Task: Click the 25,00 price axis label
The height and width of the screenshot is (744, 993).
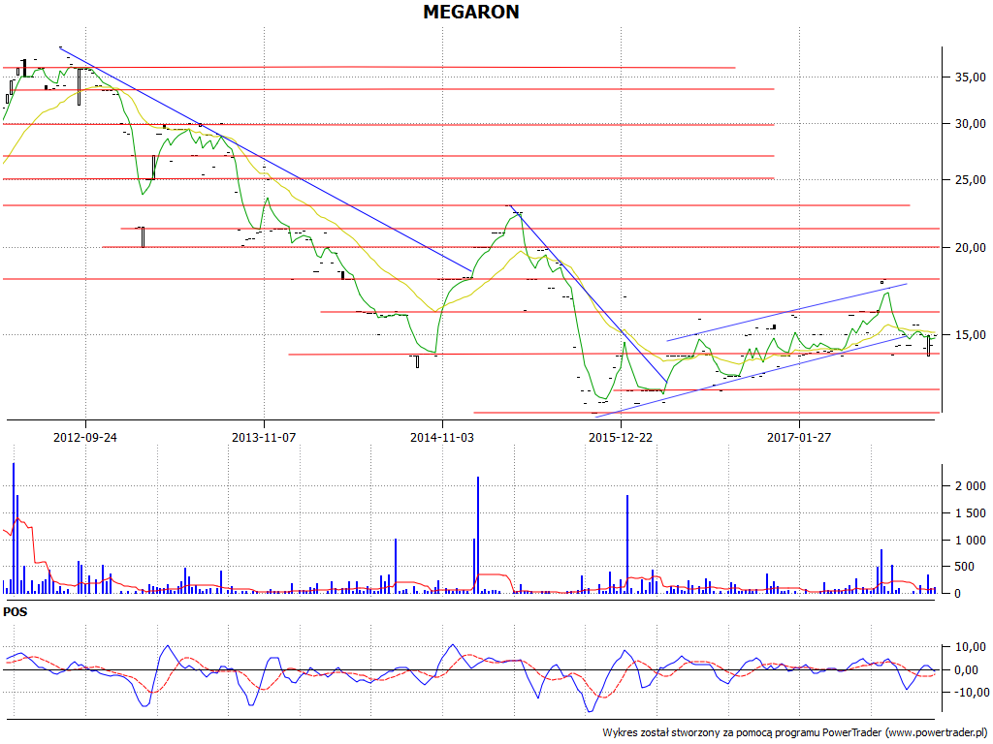Action: [x=970, y=180]
